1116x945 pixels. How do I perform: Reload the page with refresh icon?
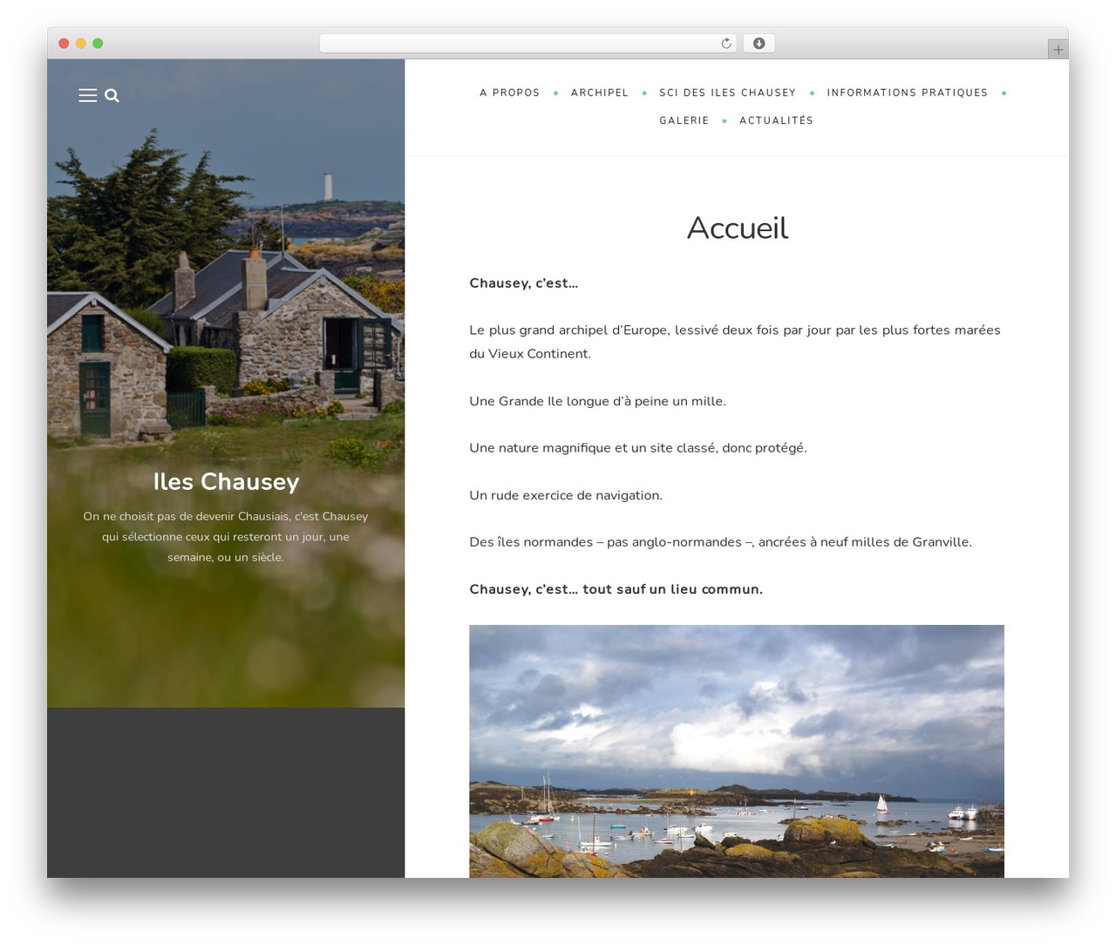click(726, 44)
